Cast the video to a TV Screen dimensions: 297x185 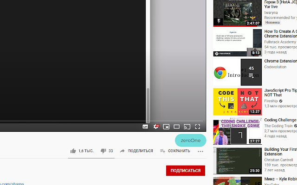pyautogui.click(x=187, y=127)
